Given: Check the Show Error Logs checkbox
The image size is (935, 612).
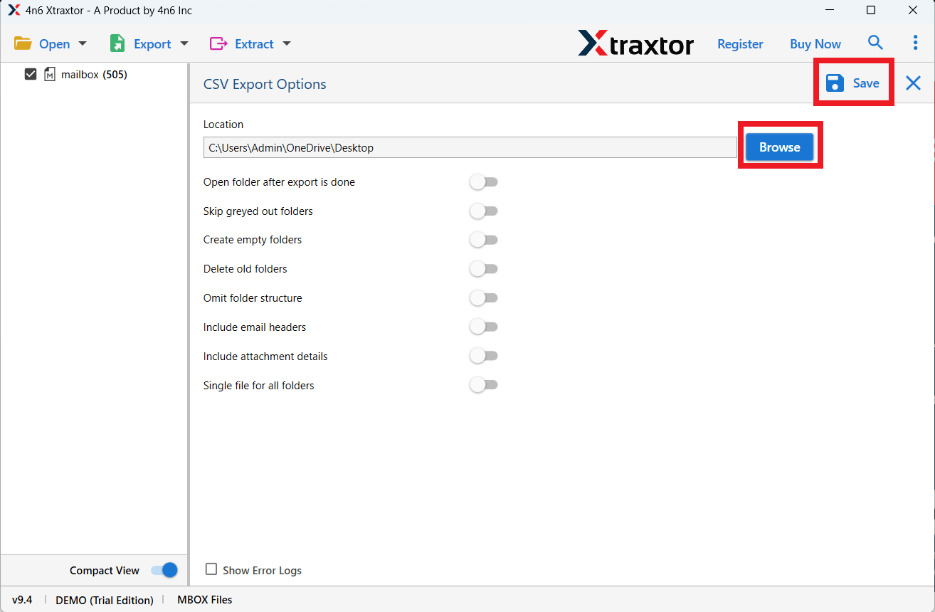Looking at the screenshot, I should click(x=211, y=569).
